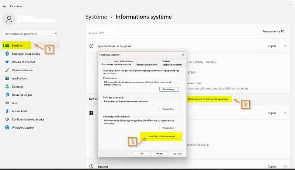This screenshot has height=170, width=295.
Task: Go back using the arrow icon in Paramètres
Action: point(4,6)
